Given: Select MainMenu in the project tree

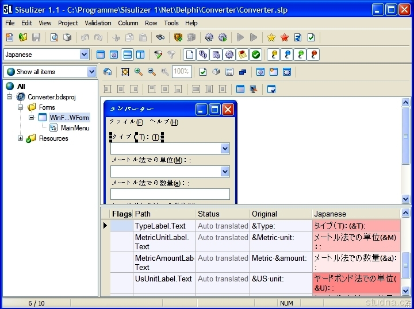Looking at the screenshot, I should pos(75,128).
